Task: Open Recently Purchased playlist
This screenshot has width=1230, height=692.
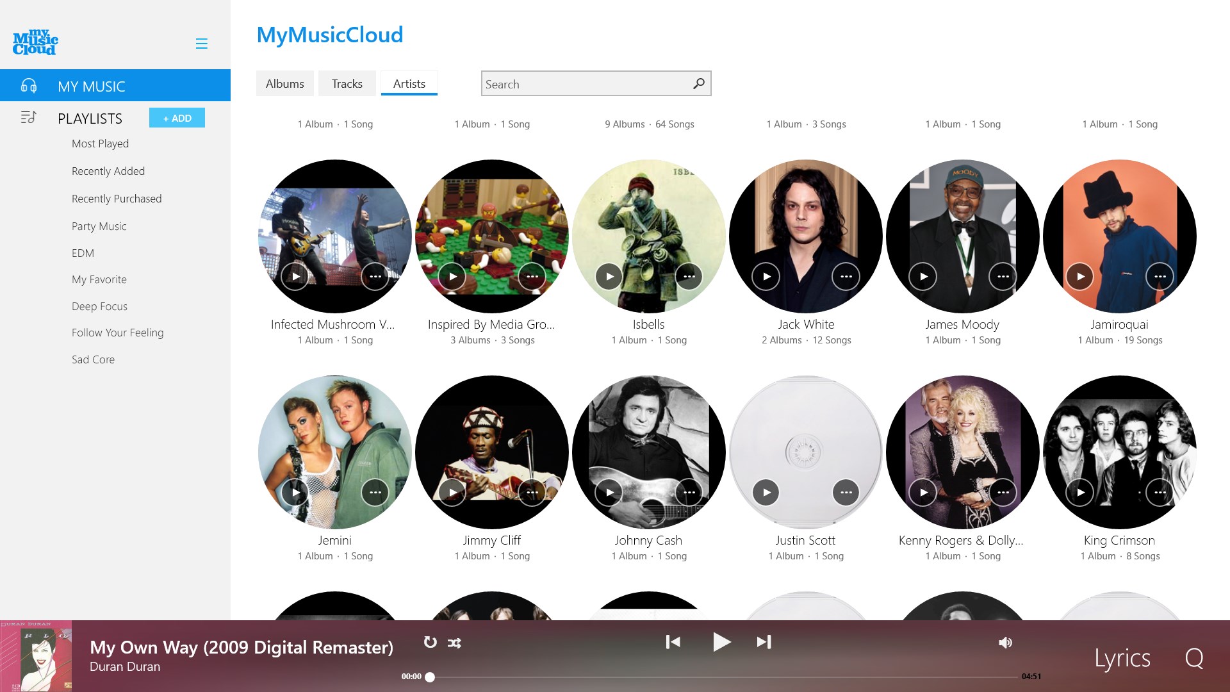Action: click(x=117, y=199)
